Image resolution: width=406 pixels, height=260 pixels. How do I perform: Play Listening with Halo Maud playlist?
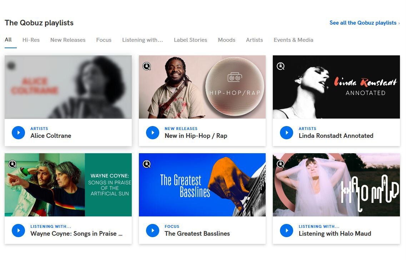(286, 230)
